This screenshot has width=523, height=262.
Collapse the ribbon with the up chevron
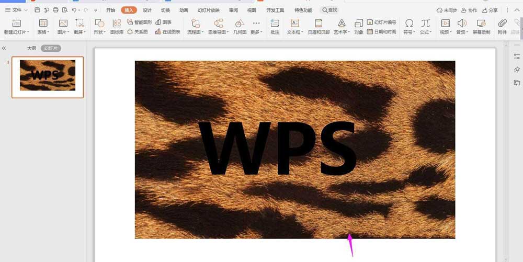517,10
